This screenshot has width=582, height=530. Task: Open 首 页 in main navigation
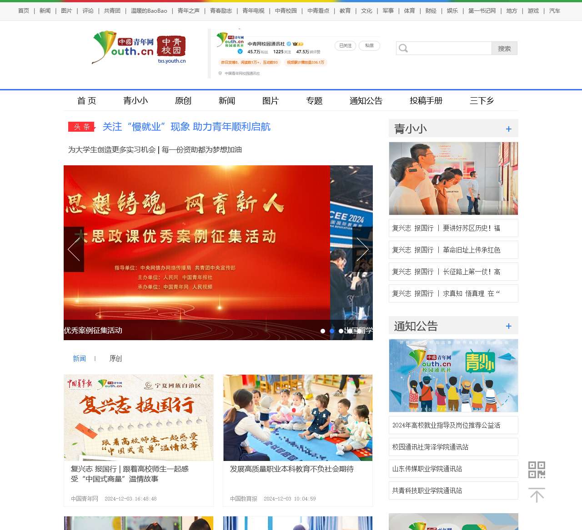pos(86,100)
